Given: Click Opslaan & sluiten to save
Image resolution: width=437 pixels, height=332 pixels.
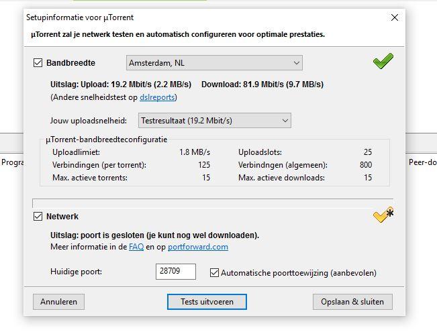Looking at the screenshot, I should tap(352, 302).
